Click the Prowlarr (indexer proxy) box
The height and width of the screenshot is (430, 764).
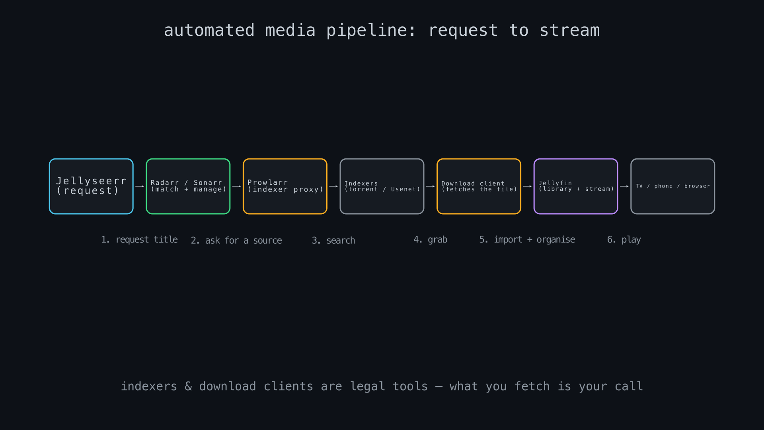(285, 186)
